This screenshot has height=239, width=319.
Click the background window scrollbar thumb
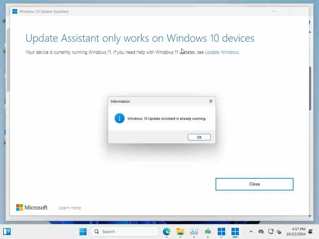pyautogui.click(x=310, y=88)
